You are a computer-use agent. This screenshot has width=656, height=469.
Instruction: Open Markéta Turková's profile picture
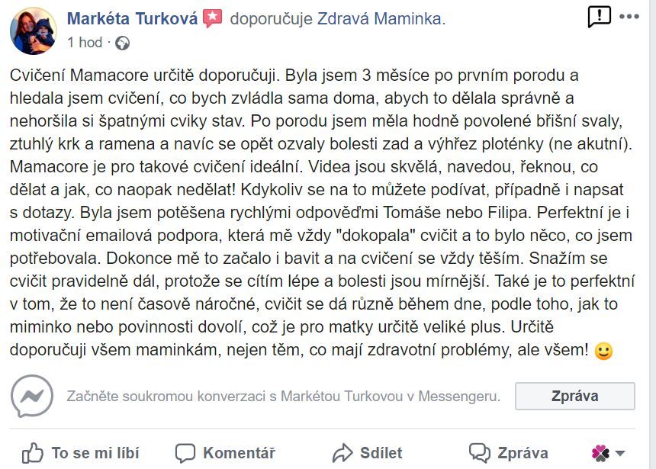[x=34, y=31]
